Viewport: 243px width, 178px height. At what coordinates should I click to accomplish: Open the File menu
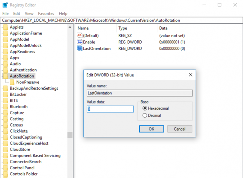tap(6, 14)
